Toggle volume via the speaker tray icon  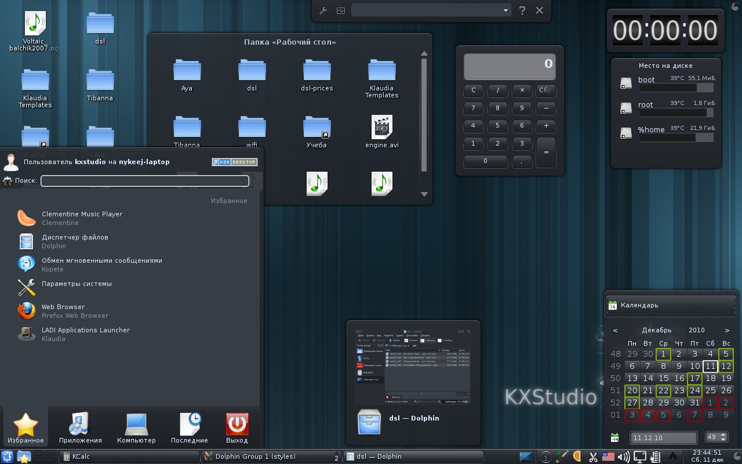coord(624,457)
